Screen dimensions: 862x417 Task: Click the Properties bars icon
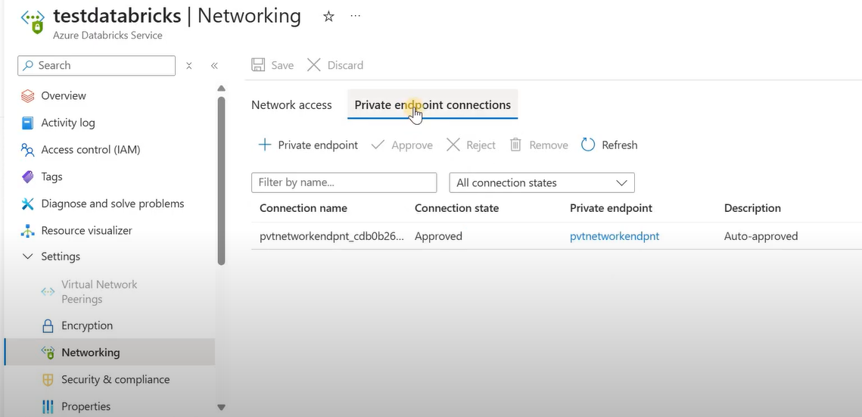[48, 406]
